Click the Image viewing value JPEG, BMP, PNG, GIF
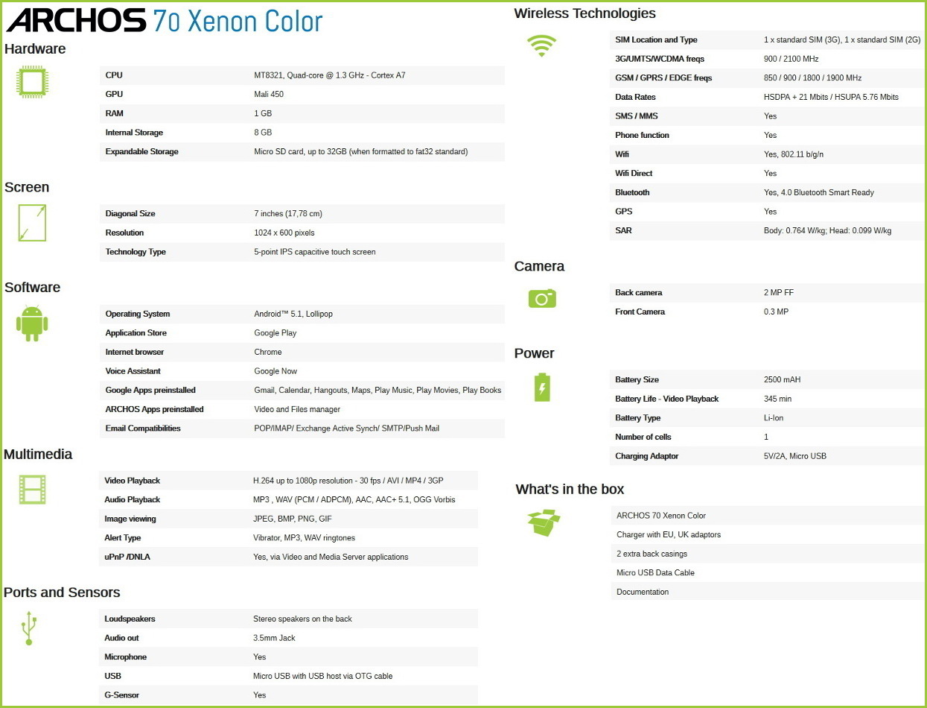This screenshot has width=927, height=708. [x=293, y=519]
